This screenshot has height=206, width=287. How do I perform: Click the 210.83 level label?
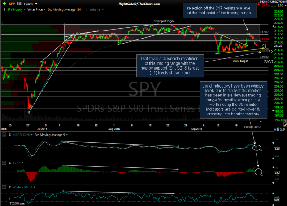pos(264,57)
